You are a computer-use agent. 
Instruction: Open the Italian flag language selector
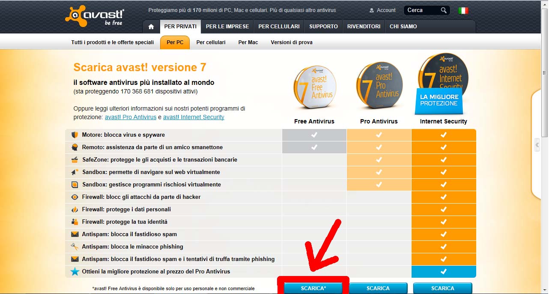[x=463, y=11]
